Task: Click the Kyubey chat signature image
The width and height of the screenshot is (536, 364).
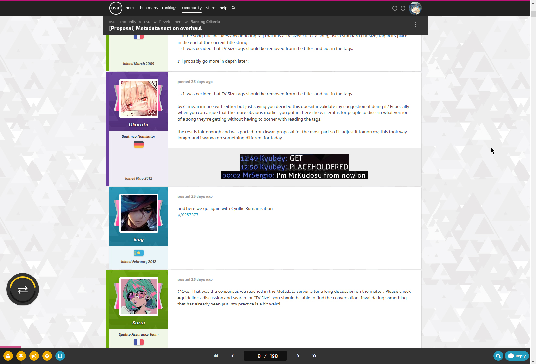Action: click(x=295, y=166)
